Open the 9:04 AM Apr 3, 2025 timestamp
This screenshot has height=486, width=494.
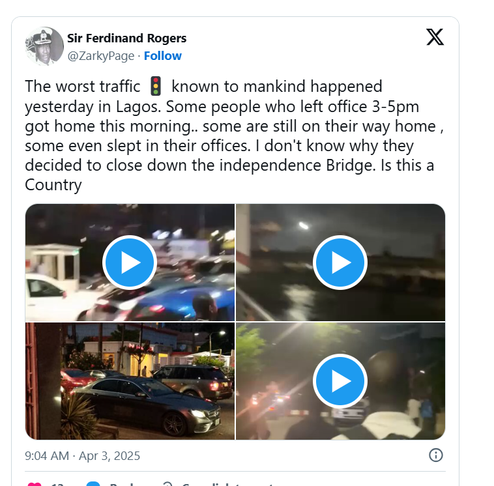pyautogui.click(x=82, y=456)
